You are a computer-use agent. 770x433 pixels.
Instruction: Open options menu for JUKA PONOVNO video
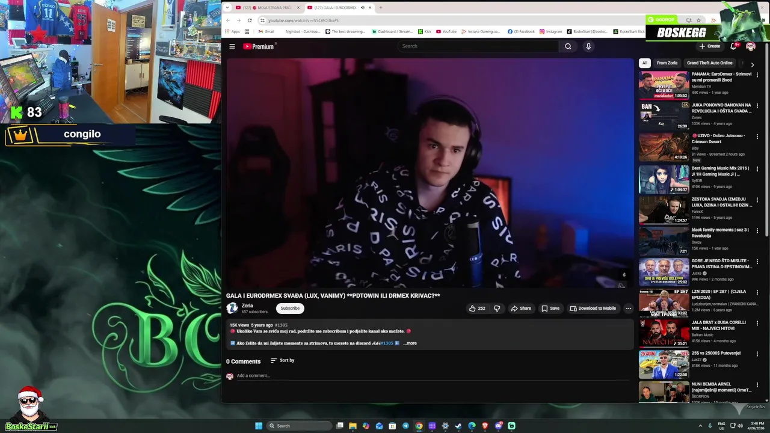pyautogui.click(x=757, y=106)
